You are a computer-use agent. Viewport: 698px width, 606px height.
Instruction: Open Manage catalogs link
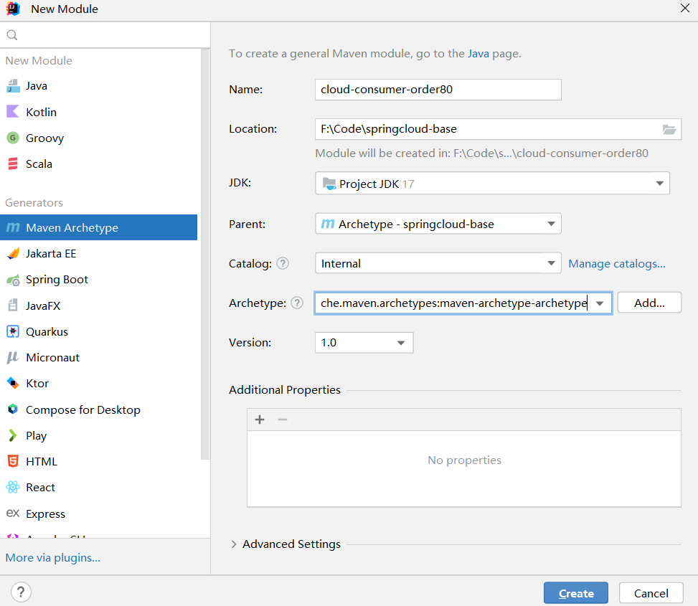(616, 263)
